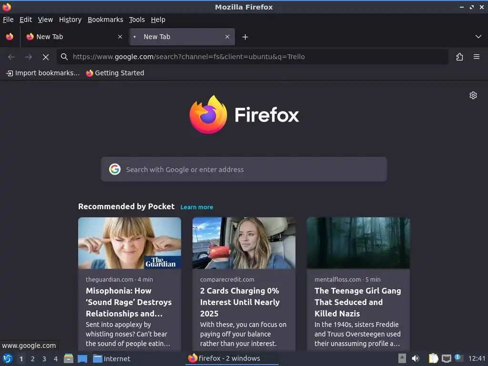Screen dimensions: 488x366
Task: Select the second loading New Tab
Action: pos(182,37)
